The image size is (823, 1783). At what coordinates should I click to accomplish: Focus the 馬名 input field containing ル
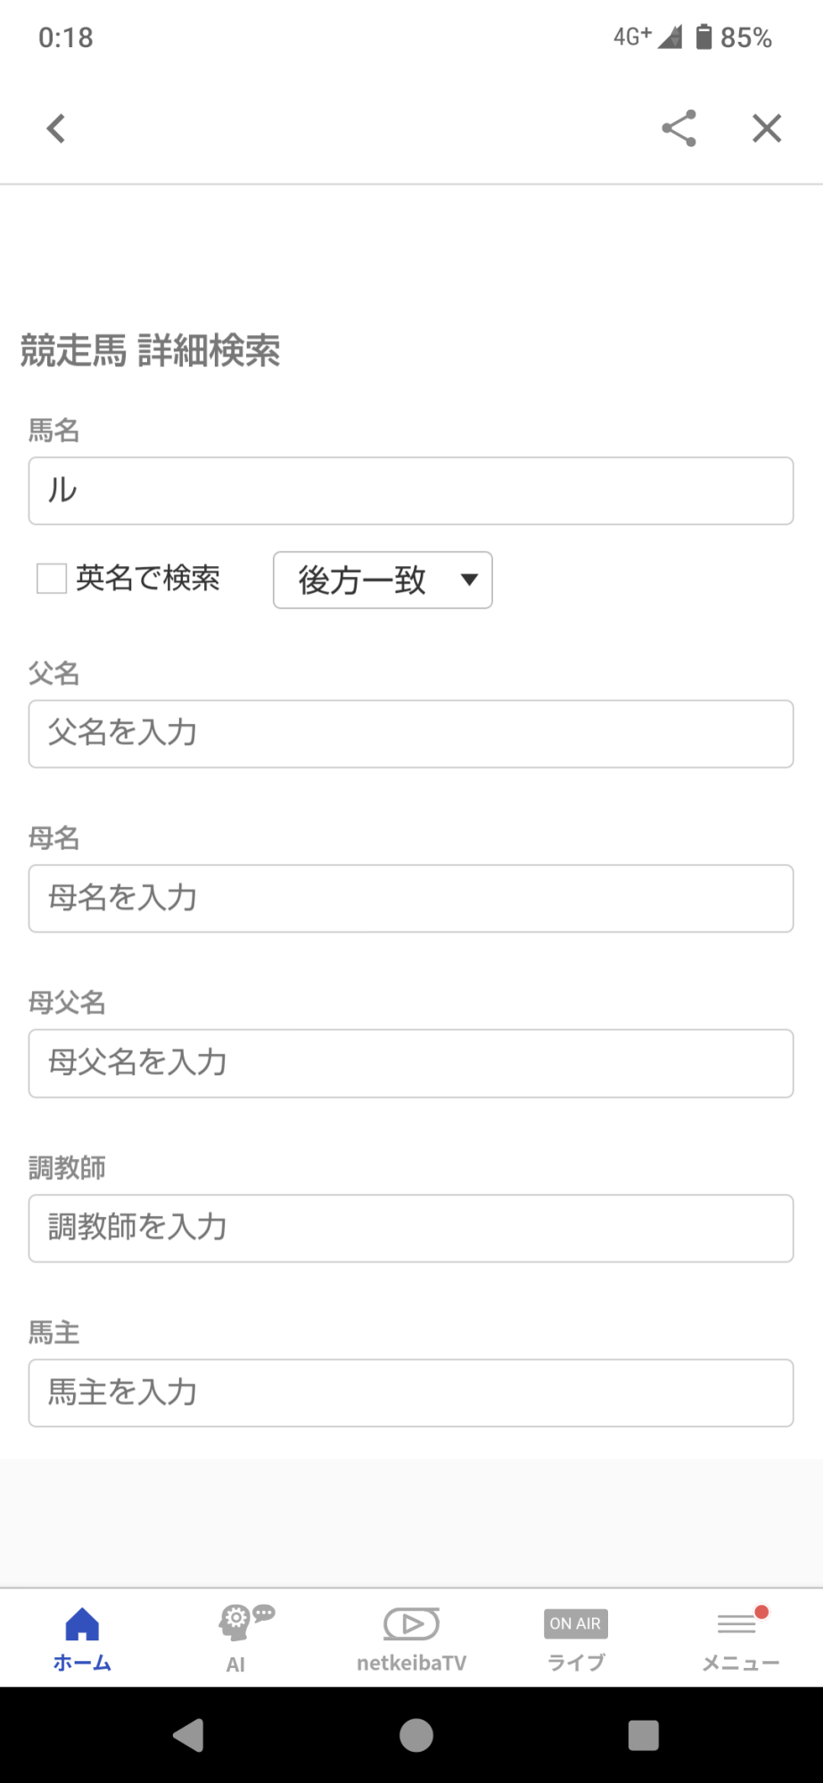tap(411, 491)
